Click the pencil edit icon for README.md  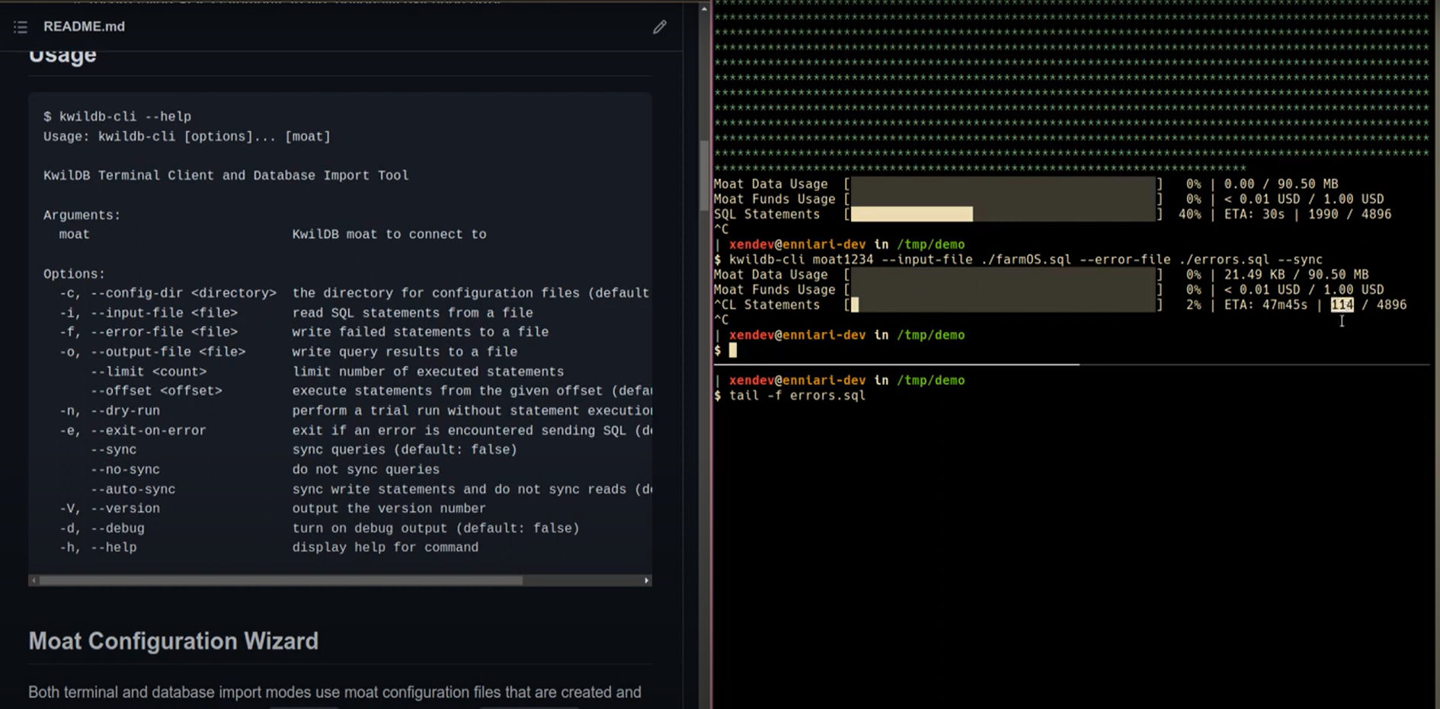point(660,27)
